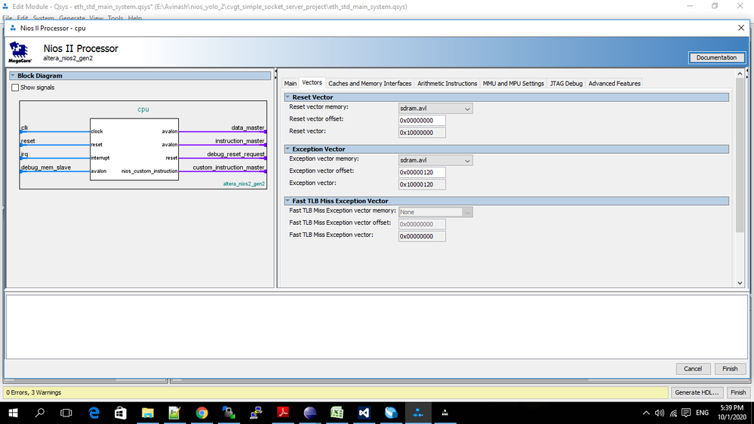This screenshot has height=424, width=754.
Task: Click debug_reset_request label in diagram
Action: (235, 155)
